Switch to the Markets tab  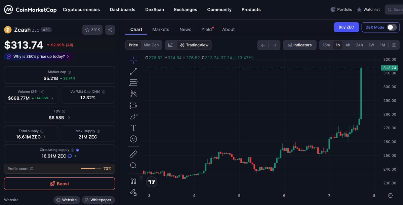tap(161, 30)
